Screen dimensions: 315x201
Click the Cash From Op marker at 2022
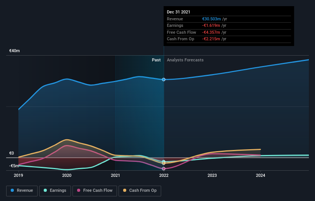(164, 163)
